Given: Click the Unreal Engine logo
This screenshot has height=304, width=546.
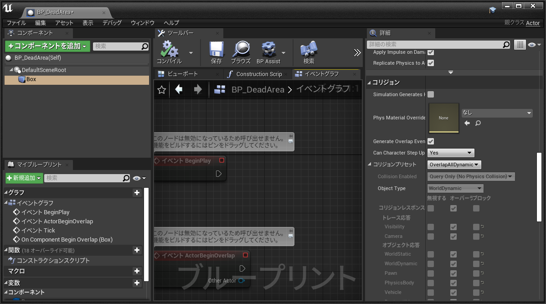Looking at the screenshot, I should click(x=8, y=8).
